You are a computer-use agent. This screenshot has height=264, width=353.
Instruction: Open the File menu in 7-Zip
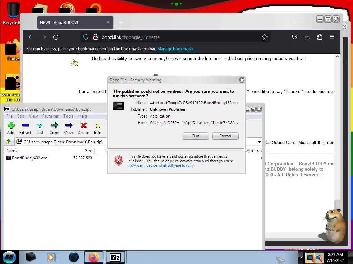coord(9,116)
